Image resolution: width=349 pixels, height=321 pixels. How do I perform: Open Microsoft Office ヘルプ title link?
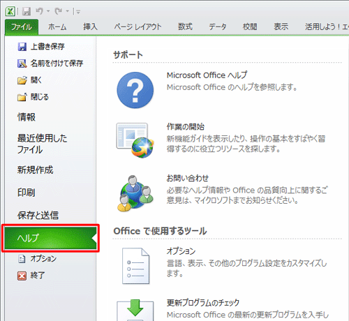tap(207, 75)
